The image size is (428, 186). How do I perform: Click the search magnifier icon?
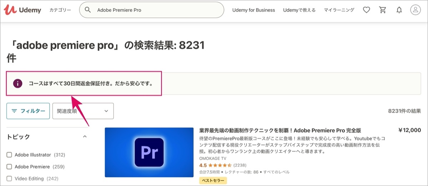click(x=88, y=10)
